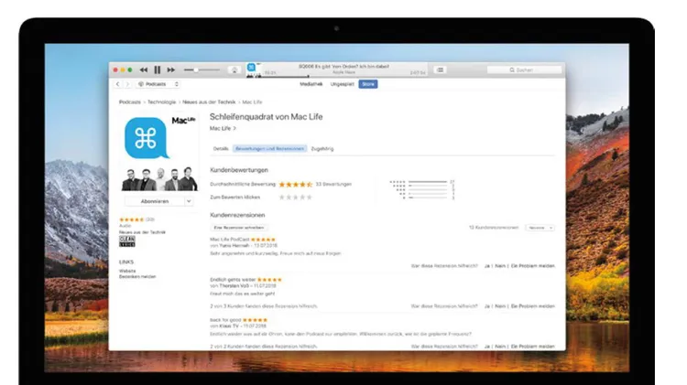Select the back for good review title

coord(225,320)
